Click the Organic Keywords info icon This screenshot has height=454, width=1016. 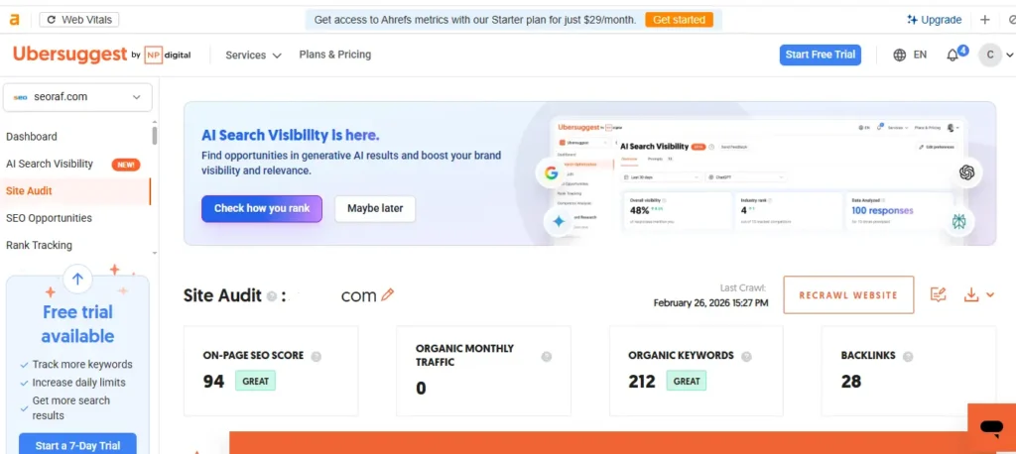click(746, 356)
